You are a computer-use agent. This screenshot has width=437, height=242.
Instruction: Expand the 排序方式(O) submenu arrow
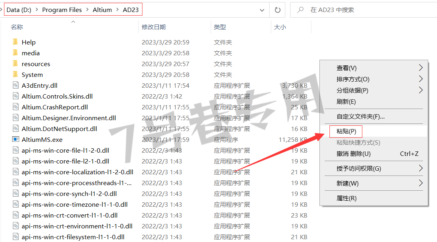[421, 79]
